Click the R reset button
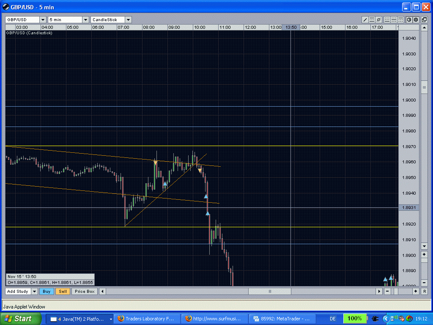433x325 pixels. [425, 291]
